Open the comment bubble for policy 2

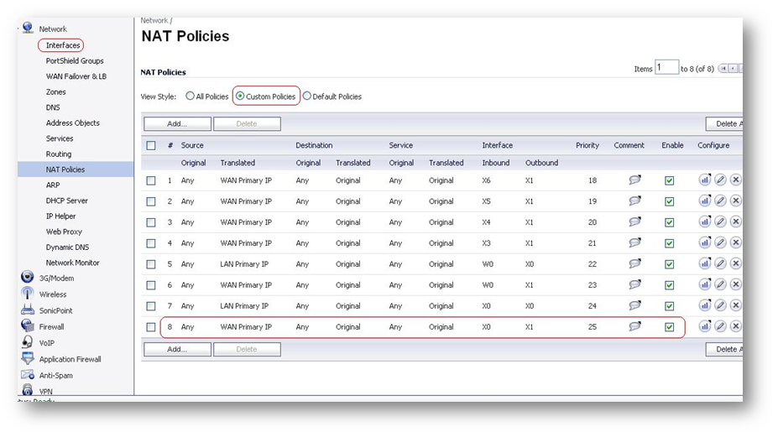click(x=634, y=200)
